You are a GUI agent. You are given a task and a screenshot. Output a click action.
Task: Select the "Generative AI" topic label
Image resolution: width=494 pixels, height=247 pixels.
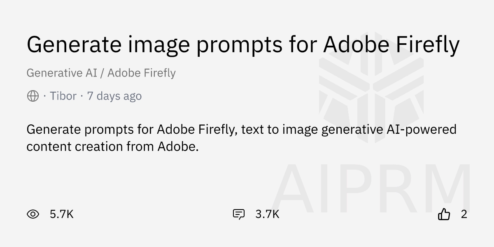pos(62,73)
